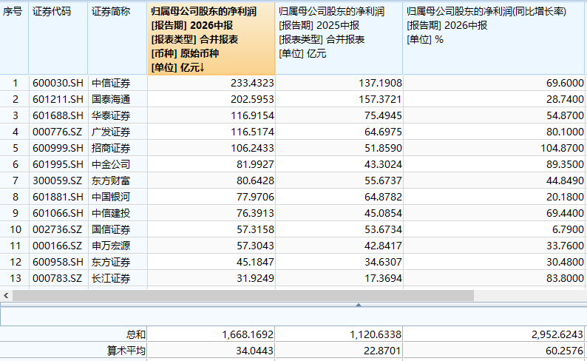Select code 600958.SH
587x361 pixels.
click(x=58, y=262)
